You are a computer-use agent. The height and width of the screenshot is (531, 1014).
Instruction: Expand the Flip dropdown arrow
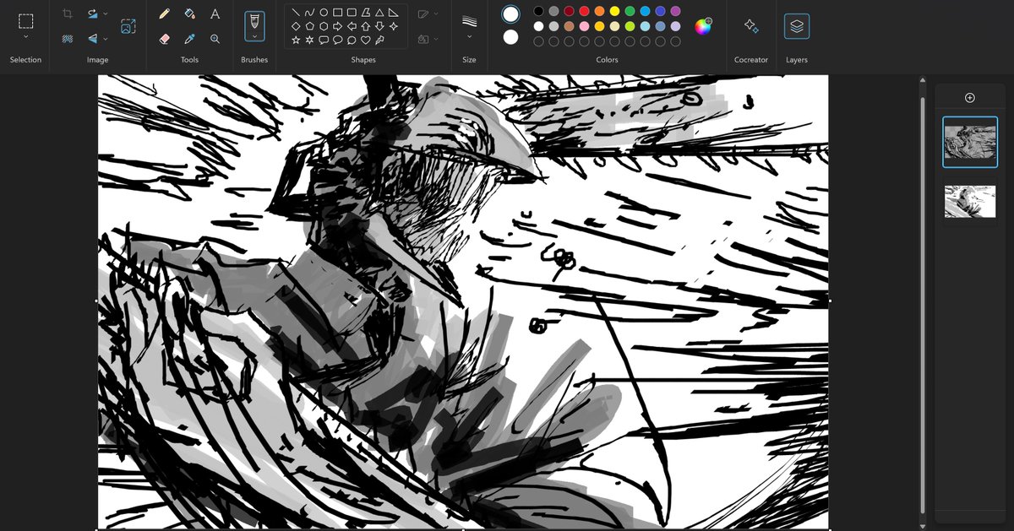point(105,39)
